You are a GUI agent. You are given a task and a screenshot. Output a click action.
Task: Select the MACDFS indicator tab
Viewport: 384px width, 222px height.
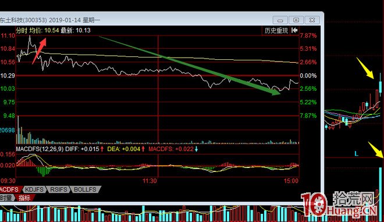(9, 189)
